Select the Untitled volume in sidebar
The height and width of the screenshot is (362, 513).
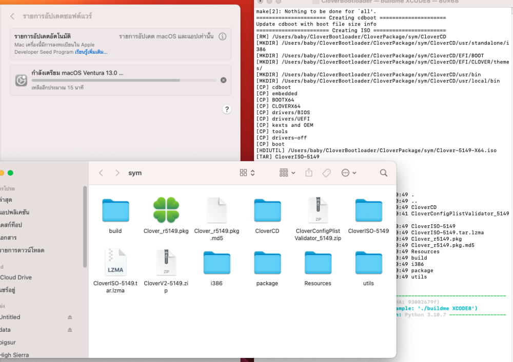[x=10, y=317]
